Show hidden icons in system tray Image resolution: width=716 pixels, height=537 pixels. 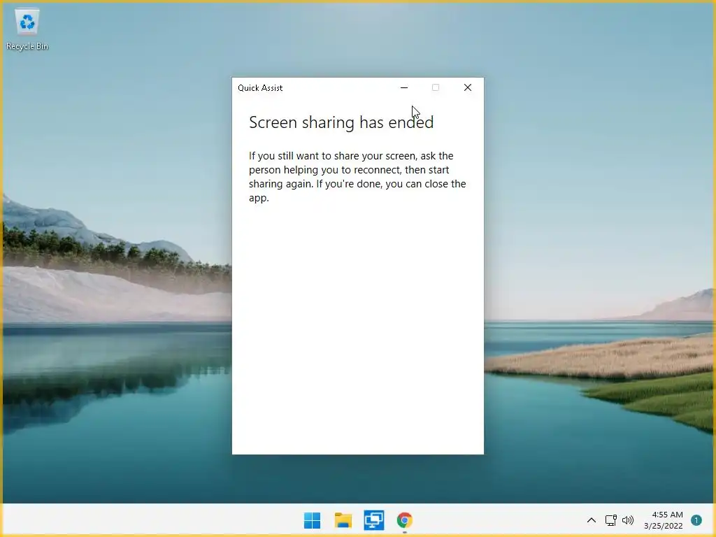click(x=592, y=520)
